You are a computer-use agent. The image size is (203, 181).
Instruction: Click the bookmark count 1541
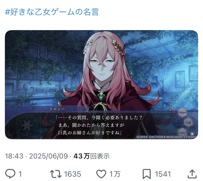(163, 174)
